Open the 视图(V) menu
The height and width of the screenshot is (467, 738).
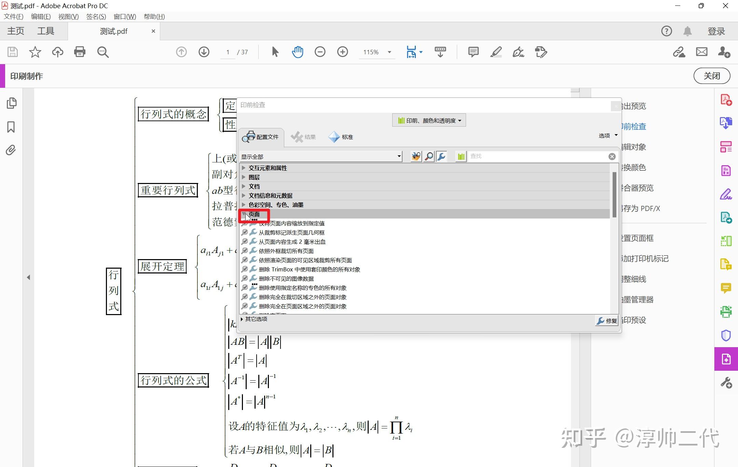coord(68,16)
